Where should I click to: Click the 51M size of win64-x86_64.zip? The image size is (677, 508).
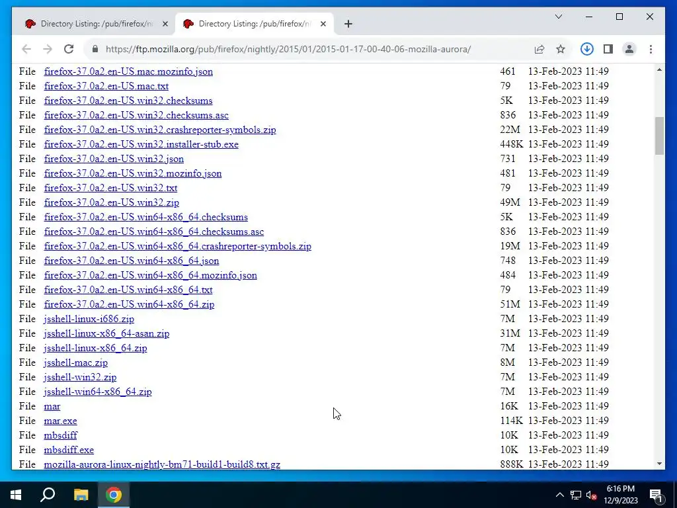point(510,304)
